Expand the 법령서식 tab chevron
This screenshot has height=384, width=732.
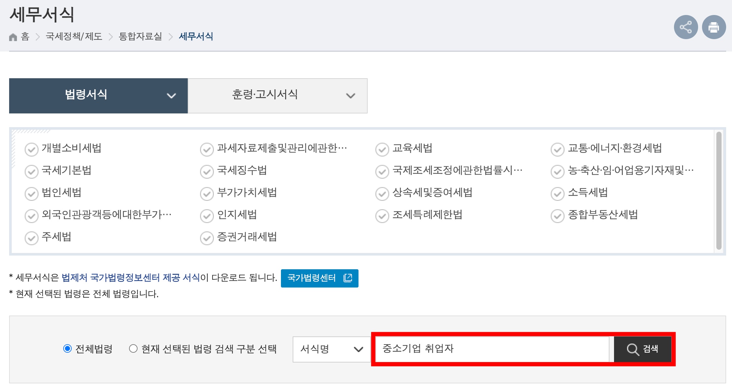pos(171,96)
